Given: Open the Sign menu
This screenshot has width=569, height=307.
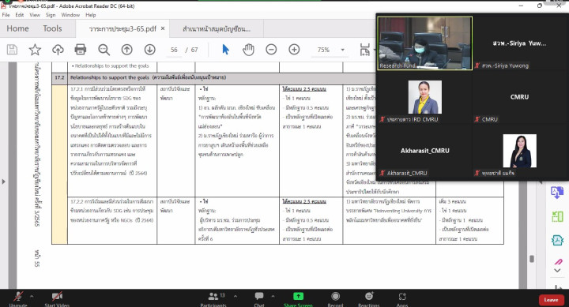Looking at the screenshot, I should coord(51,15).
